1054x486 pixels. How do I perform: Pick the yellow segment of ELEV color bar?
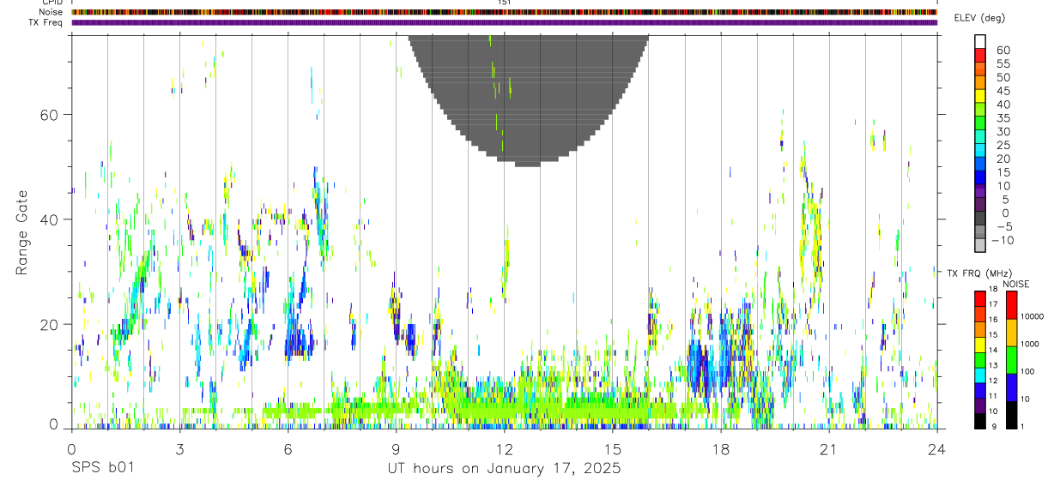click(x=980, y=96)
